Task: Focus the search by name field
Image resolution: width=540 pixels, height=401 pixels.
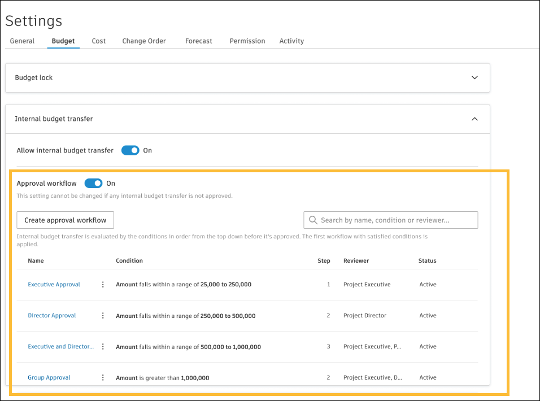Action: pos(395,220)
